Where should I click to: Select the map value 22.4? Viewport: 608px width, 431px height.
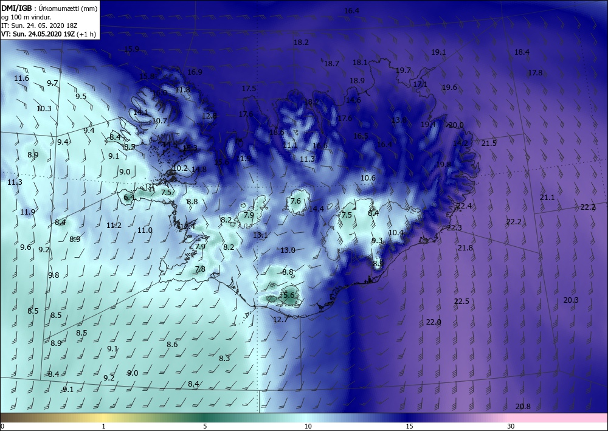click(464, 205)
